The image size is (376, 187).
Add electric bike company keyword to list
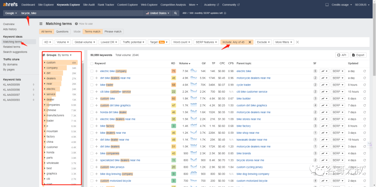click(x=96, y=71)
